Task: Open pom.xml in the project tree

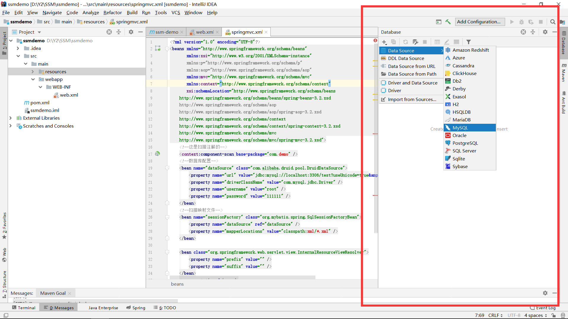Action: click(x=40, y=103)
